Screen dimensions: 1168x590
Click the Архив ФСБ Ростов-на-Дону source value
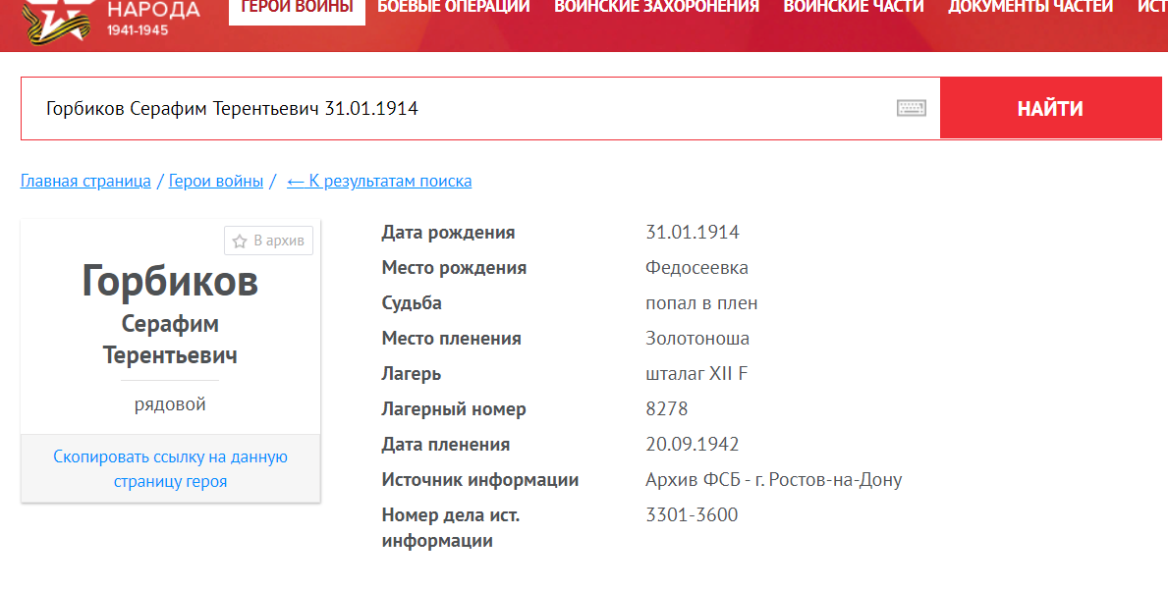pos(773,480)
